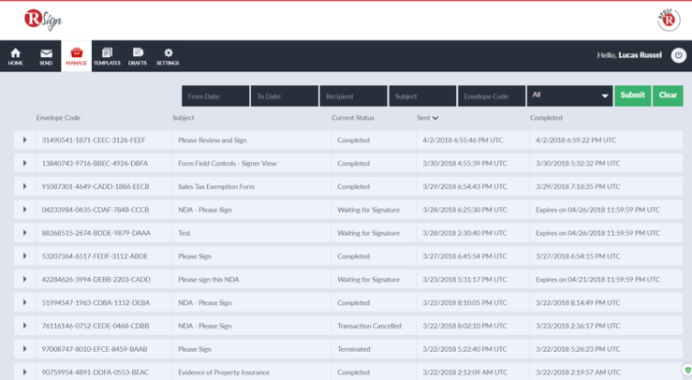Sort by the Sent column

[428, 118]
